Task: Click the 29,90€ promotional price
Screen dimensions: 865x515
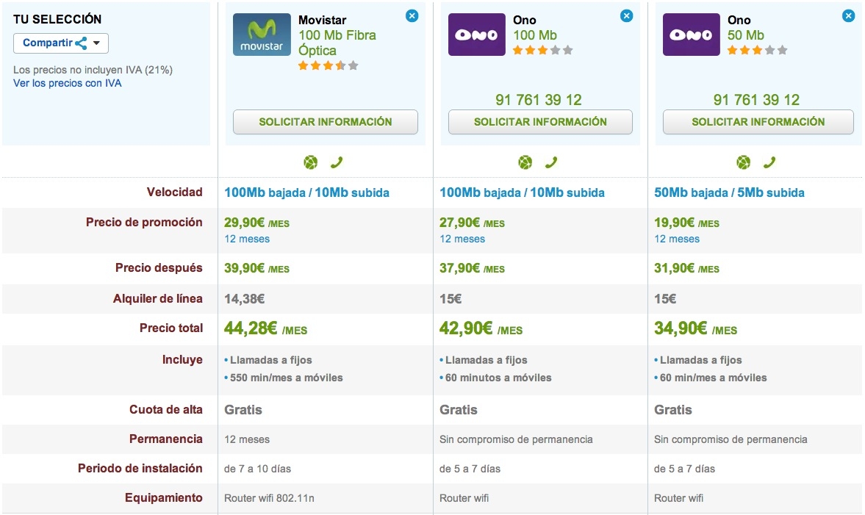Action: pyautogui.click(x=256, y=223)
